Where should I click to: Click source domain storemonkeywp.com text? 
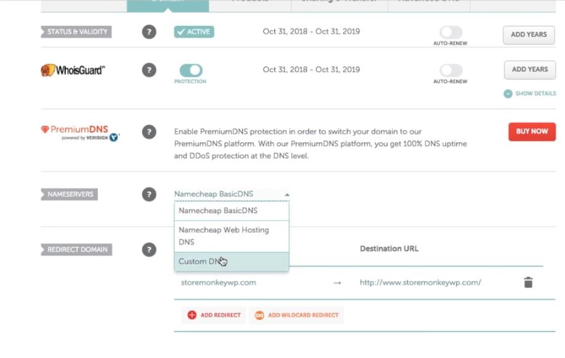[x=218, y=283]
